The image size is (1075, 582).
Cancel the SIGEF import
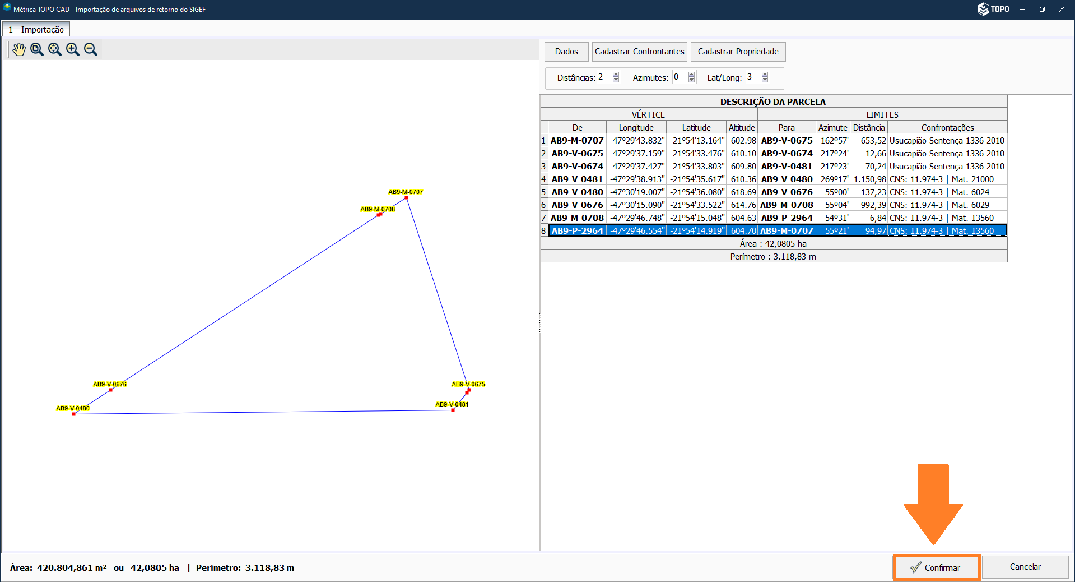tap(1025, 567)
